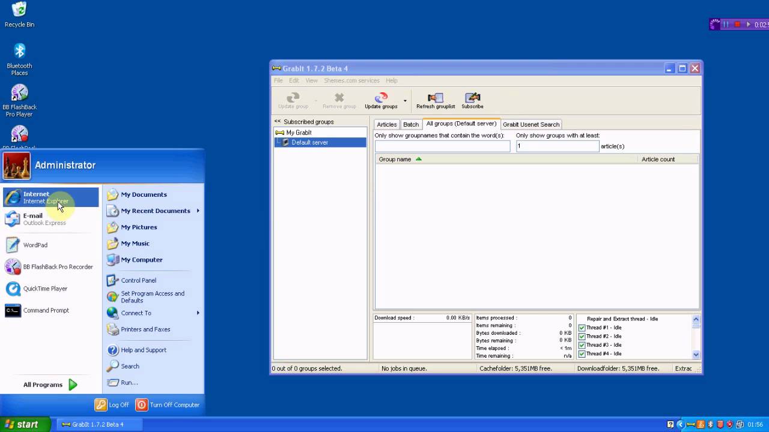
Task: Click the Bluetooth tray icon
Action: pos(711,424)
